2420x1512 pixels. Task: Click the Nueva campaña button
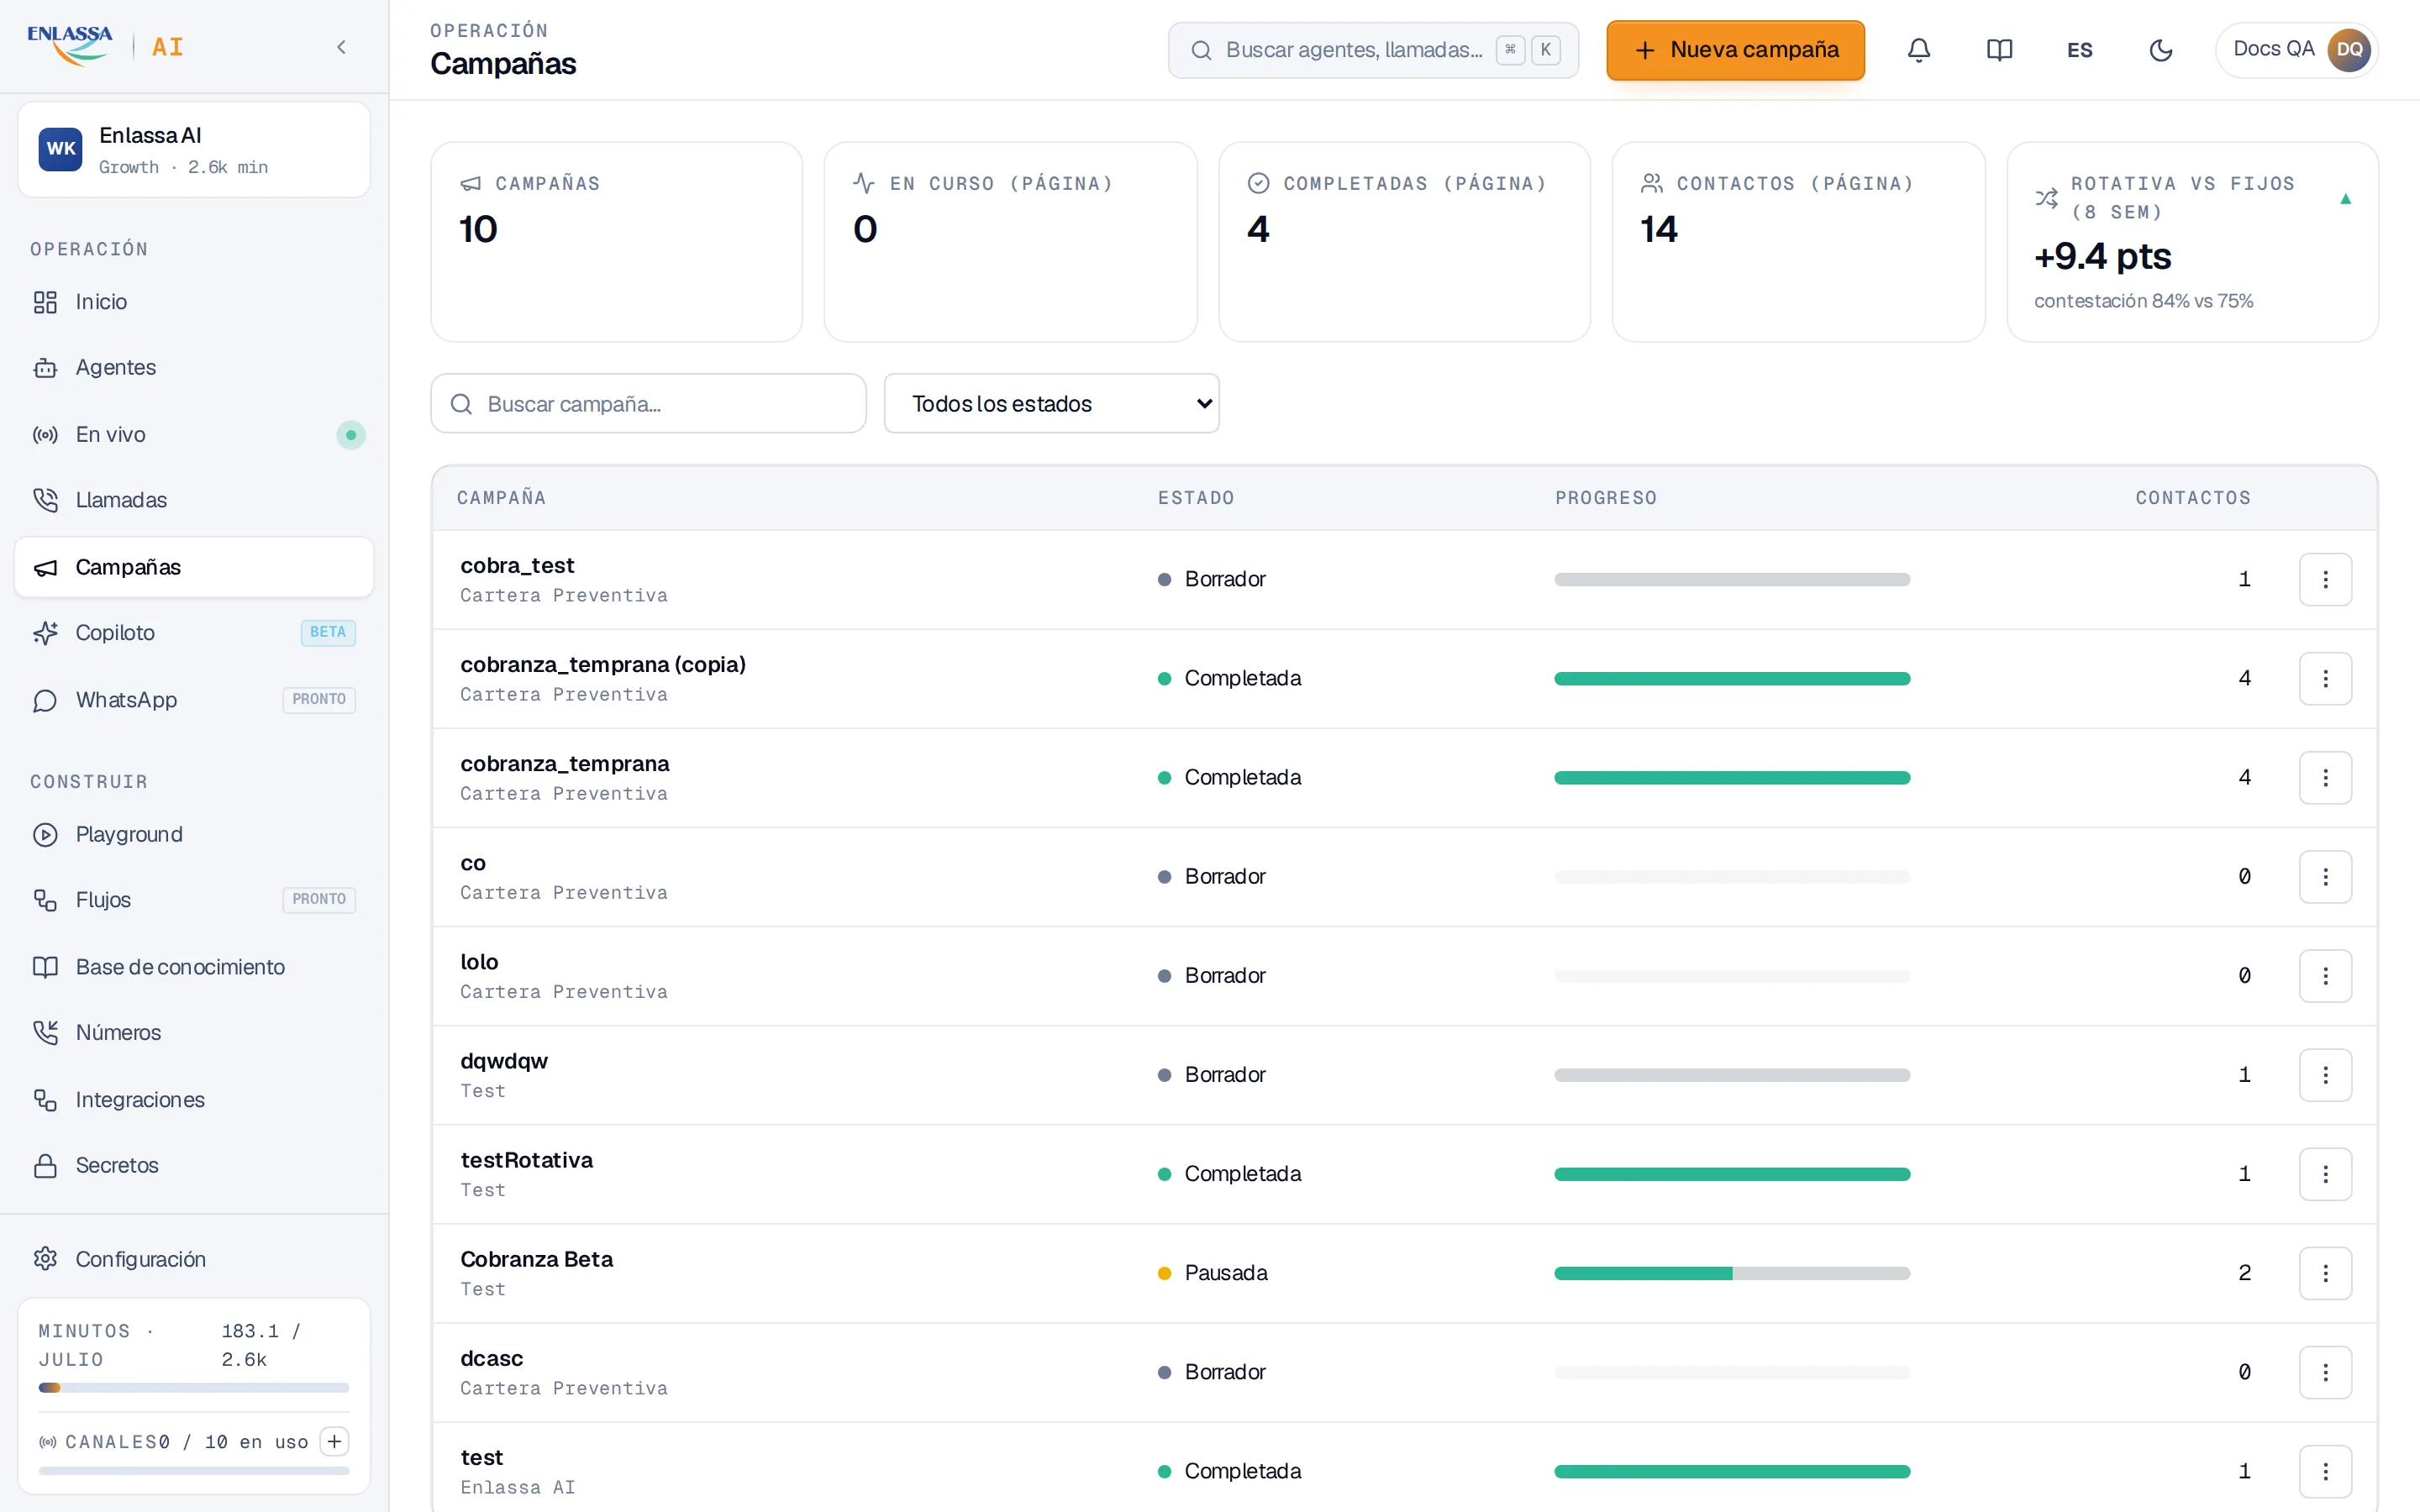click(x=1735, y=50)
